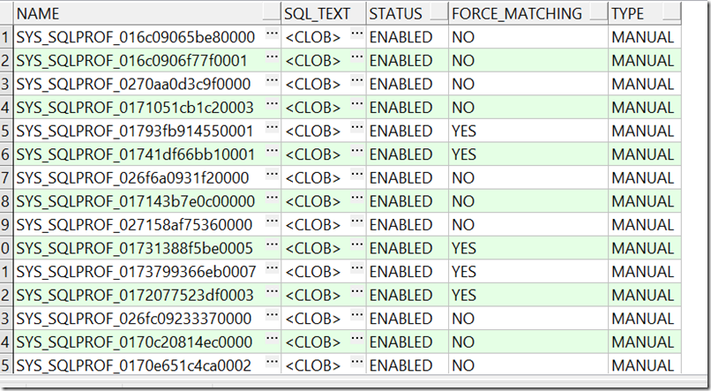Image resolution: width=711 pixels, height=391 pixels.
Task: Open the STATUS column header dropdown box
Action: coord(438,11)
